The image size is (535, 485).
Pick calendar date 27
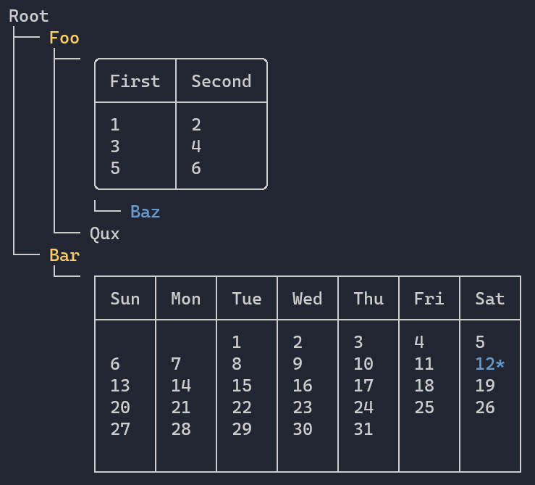(x=120, y=429)
